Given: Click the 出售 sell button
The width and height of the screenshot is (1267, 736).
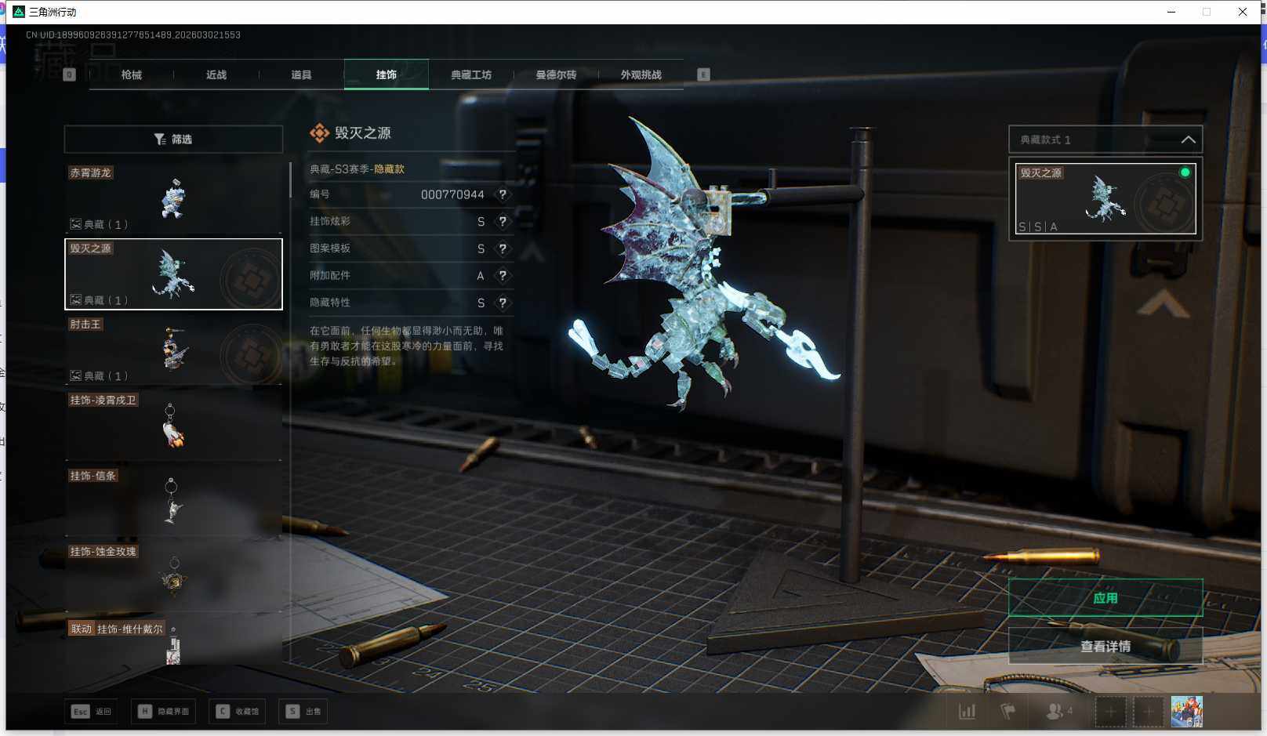Looking at the screenshot, I should point(303,712).
